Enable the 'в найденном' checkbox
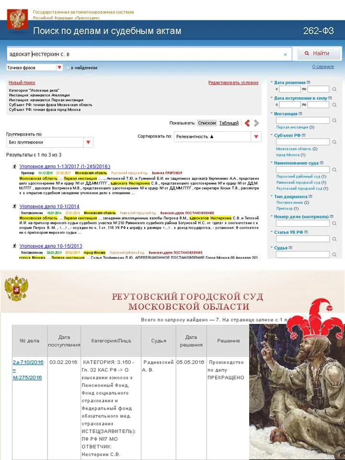The image size is (345, 460). tap(68, 68)
